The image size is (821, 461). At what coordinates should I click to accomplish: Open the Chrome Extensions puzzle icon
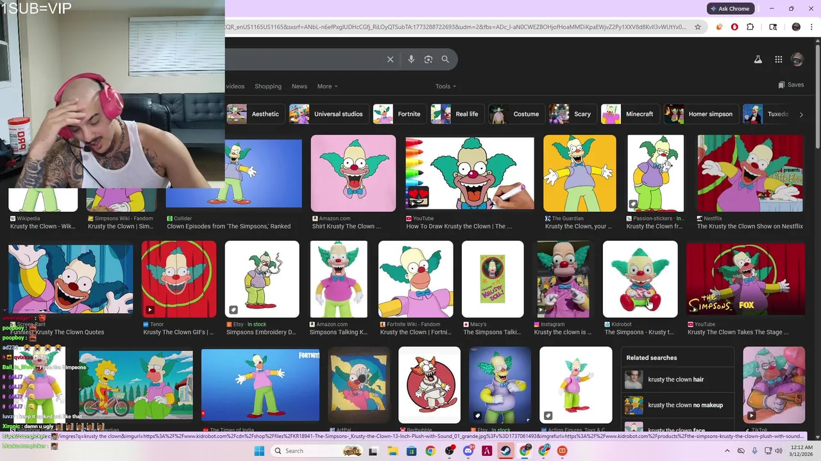click(x=750, y=27)
